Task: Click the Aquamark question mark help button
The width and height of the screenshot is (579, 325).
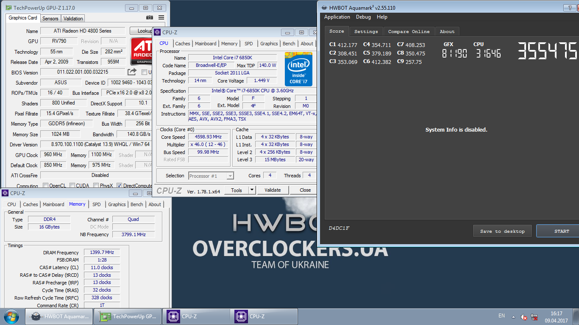Action: point(570,8)
